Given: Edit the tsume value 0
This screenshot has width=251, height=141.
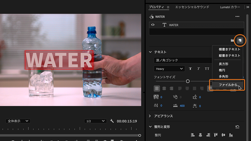Looking at the screenshot, I should point(200,106).
